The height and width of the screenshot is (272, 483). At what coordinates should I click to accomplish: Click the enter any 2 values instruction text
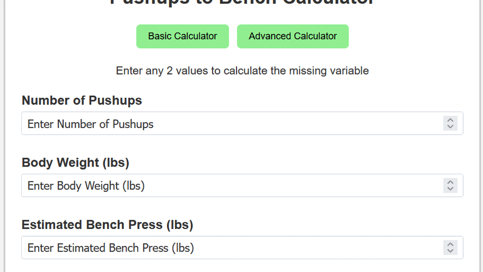coord(242,70)
